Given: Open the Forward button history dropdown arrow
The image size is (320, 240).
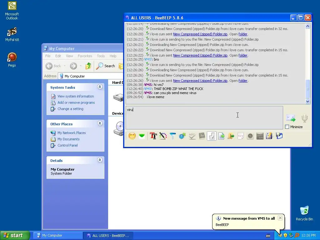Looking at the screenshot, I should point(81,66).
